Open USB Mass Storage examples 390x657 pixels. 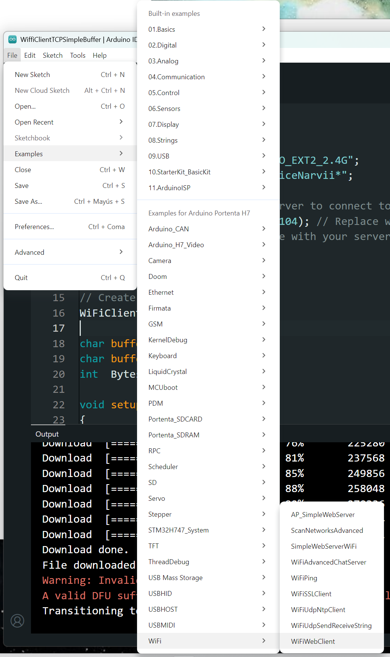[x=208, y=578]
